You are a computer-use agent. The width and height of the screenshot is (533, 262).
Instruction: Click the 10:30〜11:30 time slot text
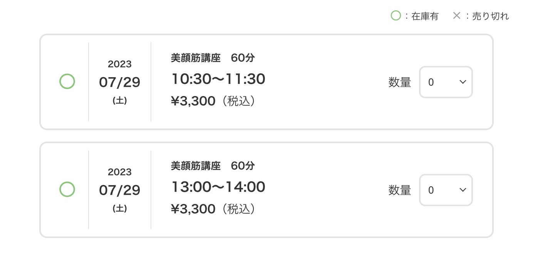click(x=218, y=79)
